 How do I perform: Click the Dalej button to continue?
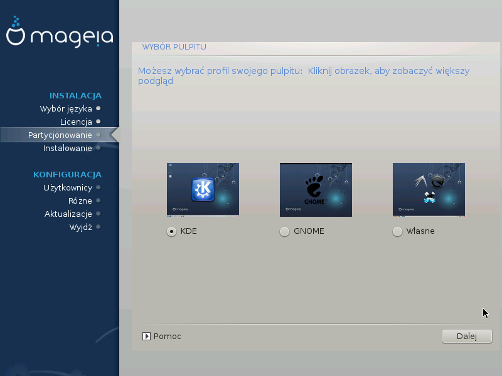click(x=467, y=336)
